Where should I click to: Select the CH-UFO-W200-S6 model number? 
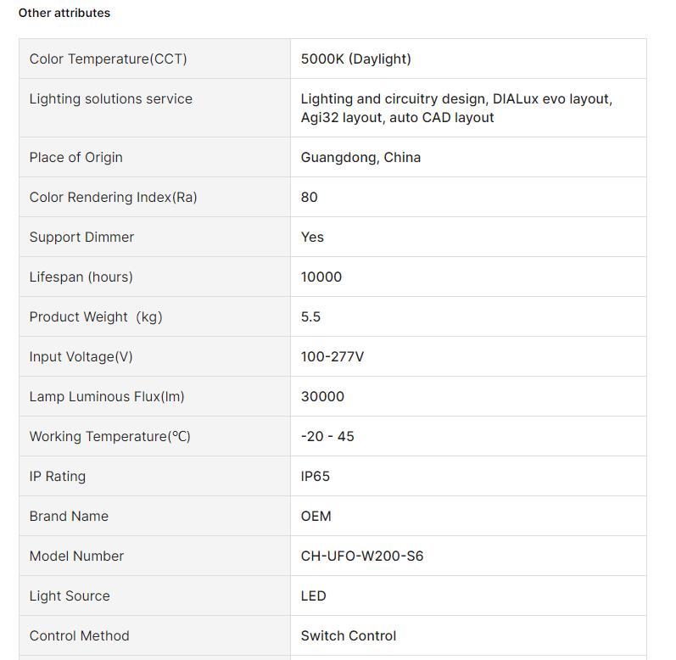click(362, 557)
